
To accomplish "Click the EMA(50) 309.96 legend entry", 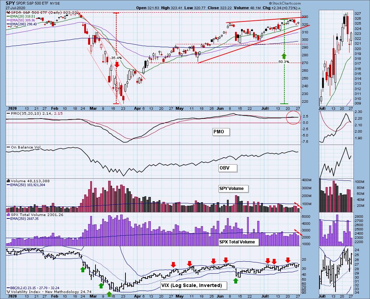I will 23,20.
